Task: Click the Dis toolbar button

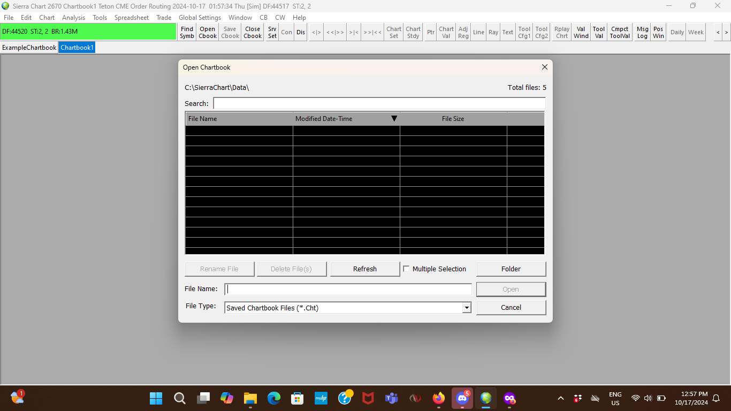Action: 301,32
